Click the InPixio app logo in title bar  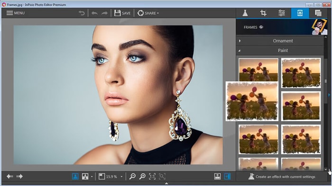click(4, 5)
